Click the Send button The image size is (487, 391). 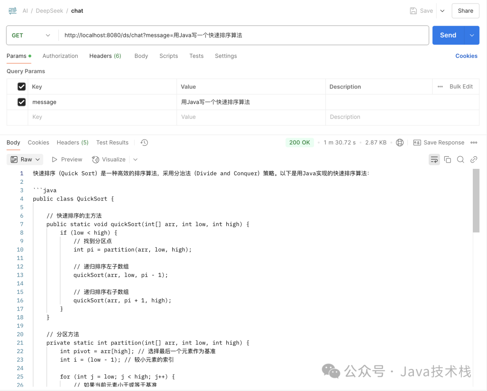click(x=448, y=36)
